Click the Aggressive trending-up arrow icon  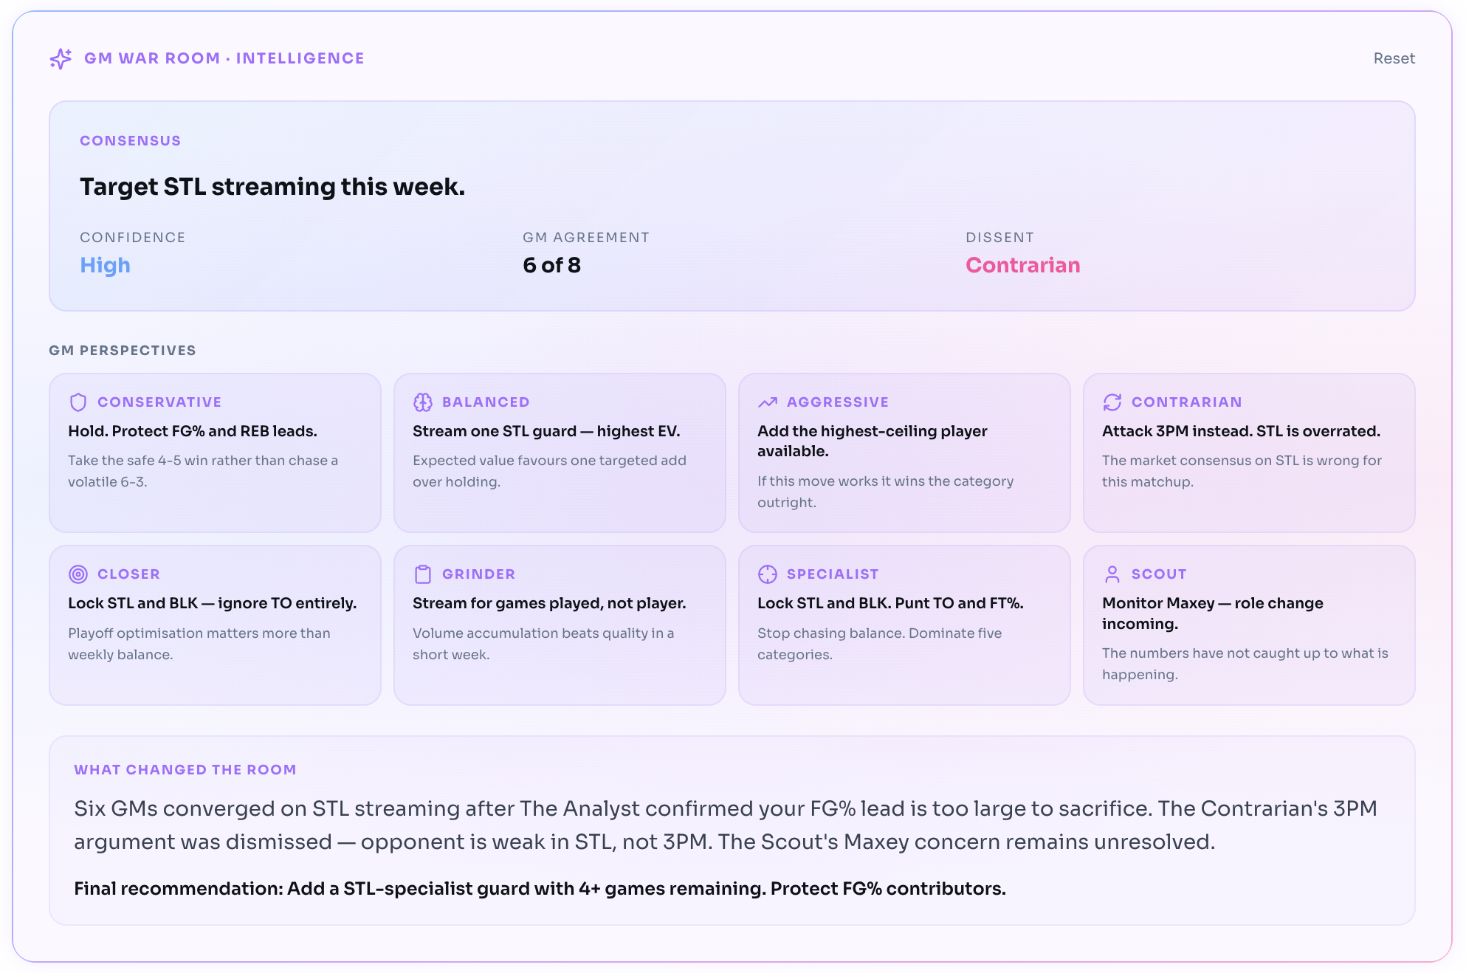point(768,402)
